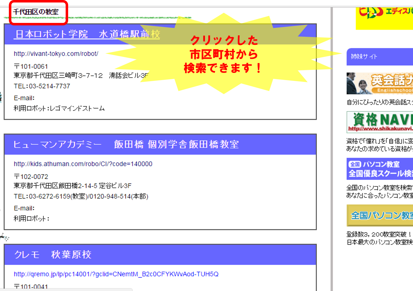Select postal code 〒102-0072
The width and height of the screenshot is (413, 291).
pyautogui.click(x=31, y=177)
